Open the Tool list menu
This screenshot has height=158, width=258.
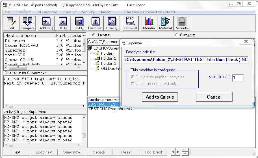click(70, 12)
